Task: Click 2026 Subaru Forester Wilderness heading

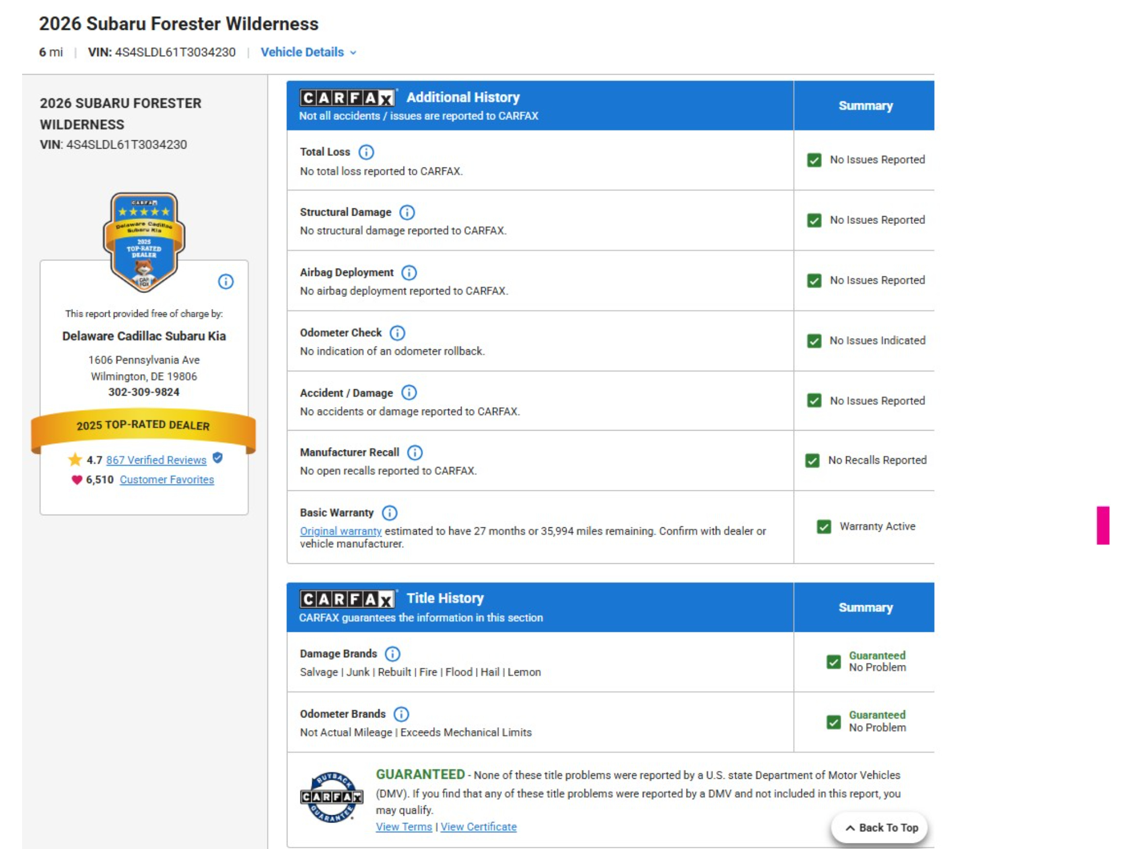Action: click(179, 24)
